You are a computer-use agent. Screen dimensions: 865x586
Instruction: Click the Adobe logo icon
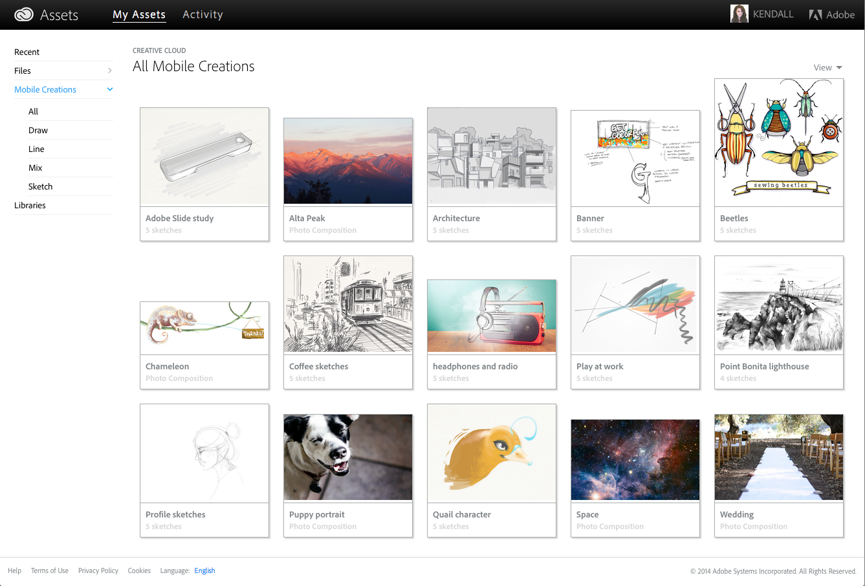point(815,15)
